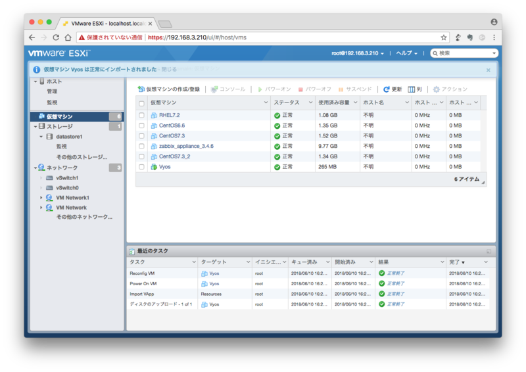526x372 pixels.
Task: Click 仮想マシンの作成/登録 button
Action: tap(169, 89)
